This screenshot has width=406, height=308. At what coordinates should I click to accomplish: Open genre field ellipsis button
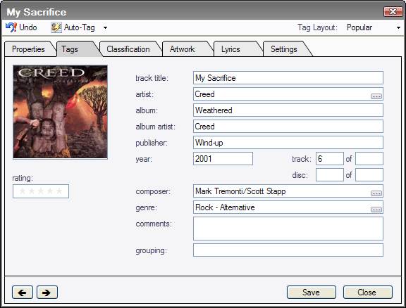(x=376, y=210)
